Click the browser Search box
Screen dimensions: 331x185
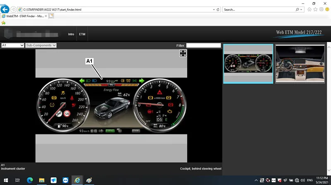pyautogui.click(x=259, y=9)
